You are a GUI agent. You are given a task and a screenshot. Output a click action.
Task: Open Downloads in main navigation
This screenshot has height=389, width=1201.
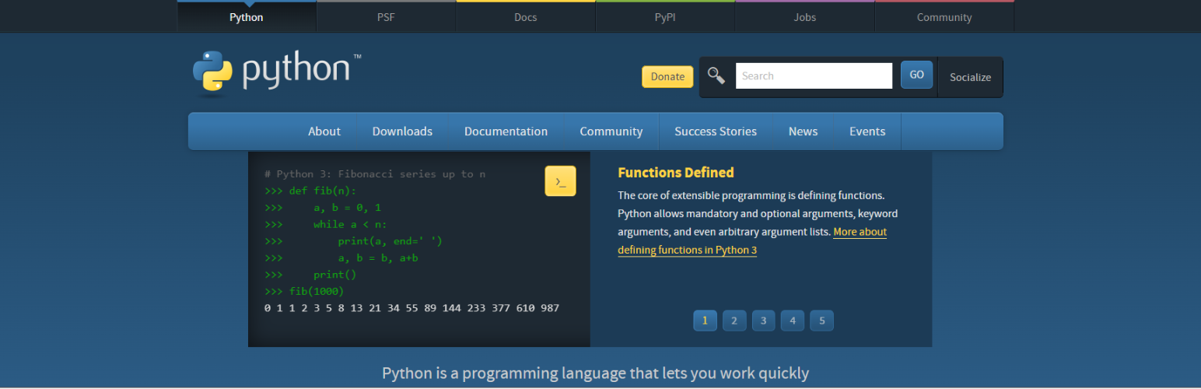point(402,131)
